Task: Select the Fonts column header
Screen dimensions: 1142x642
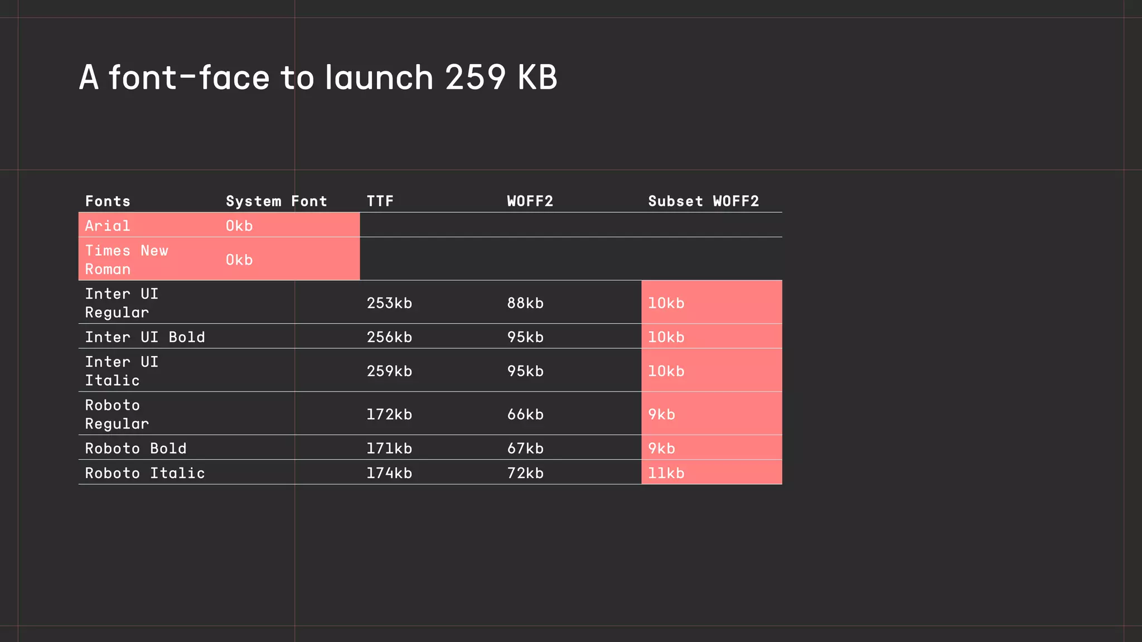Action: click(x=108, y=201)
